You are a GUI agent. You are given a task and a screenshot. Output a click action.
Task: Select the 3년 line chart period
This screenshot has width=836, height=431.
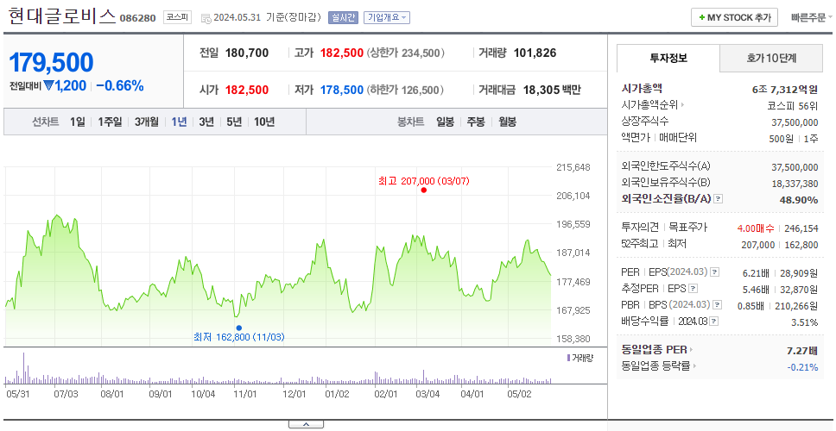[x=206, y=122]
